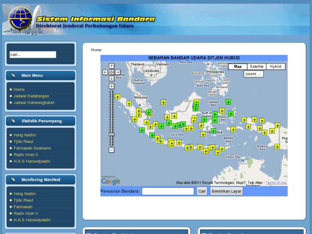Pan the map up with the arrow control
The image size is (312, 234).
point(112,66)
